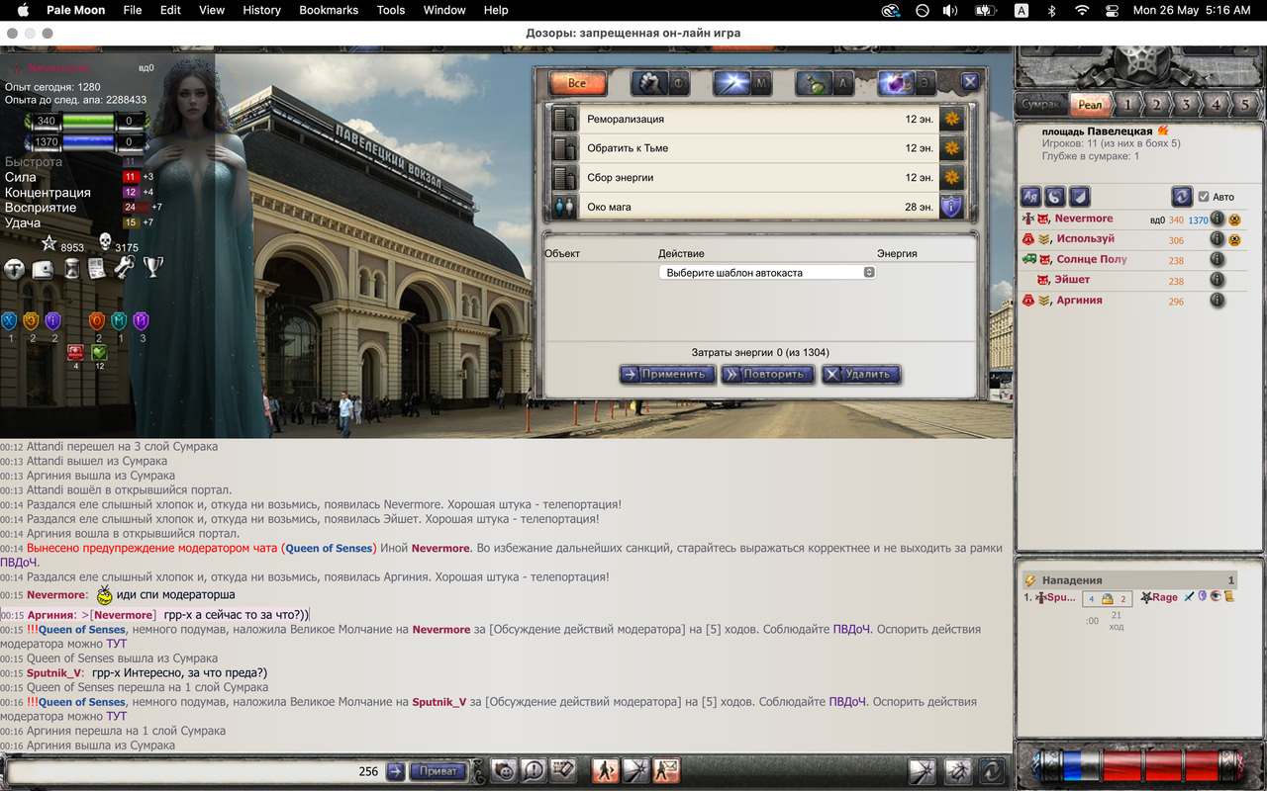This screenshot has height=791, width=1267.
Task: Toggle the Э filter next to amulet icon
Action: click(926, 84)
